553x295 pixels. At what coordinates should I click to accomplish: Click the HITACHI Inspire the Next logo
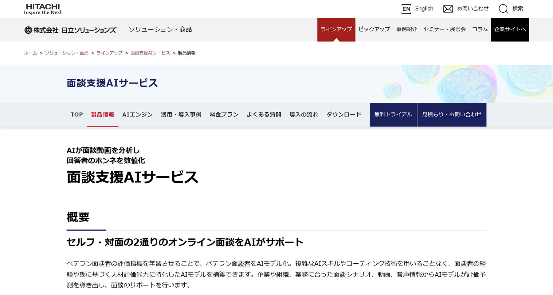[x=43, y=9]
